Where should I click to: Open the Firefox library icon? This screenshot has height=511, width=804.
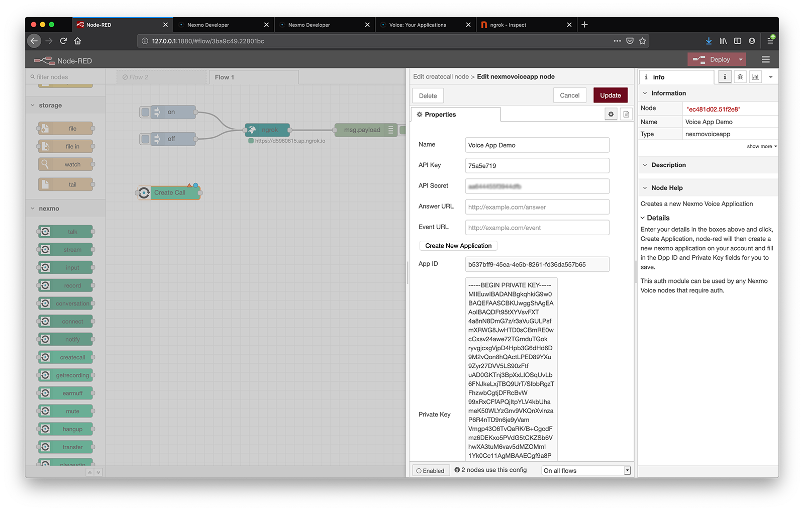click(x=723, y=41)
